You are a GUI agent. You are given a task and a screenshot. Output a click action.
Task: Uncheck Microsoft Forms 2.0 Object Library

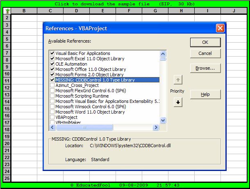click(x=52, y=74)
